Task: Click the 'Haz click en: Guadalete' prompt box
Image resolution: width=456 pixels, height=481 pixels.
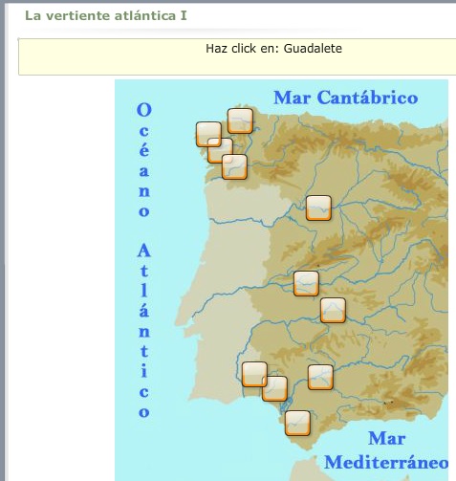Action: tap(237, 56)
